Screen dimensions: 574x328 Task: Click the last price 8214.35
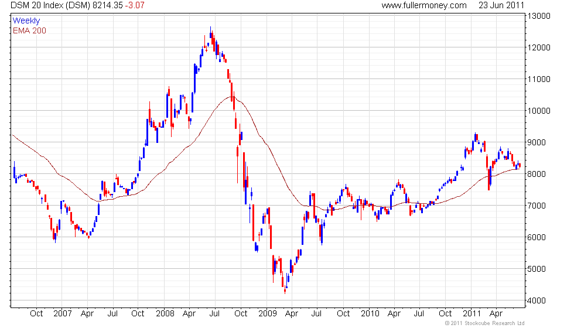(x=107, y=5)
